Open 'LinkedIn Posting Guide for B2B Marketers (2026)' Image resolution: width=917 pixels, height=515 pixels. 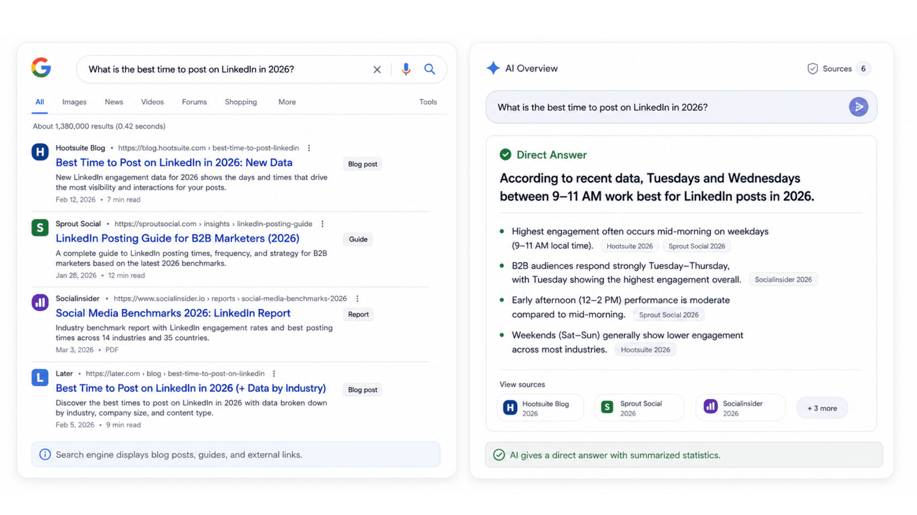tap(178, 238)
